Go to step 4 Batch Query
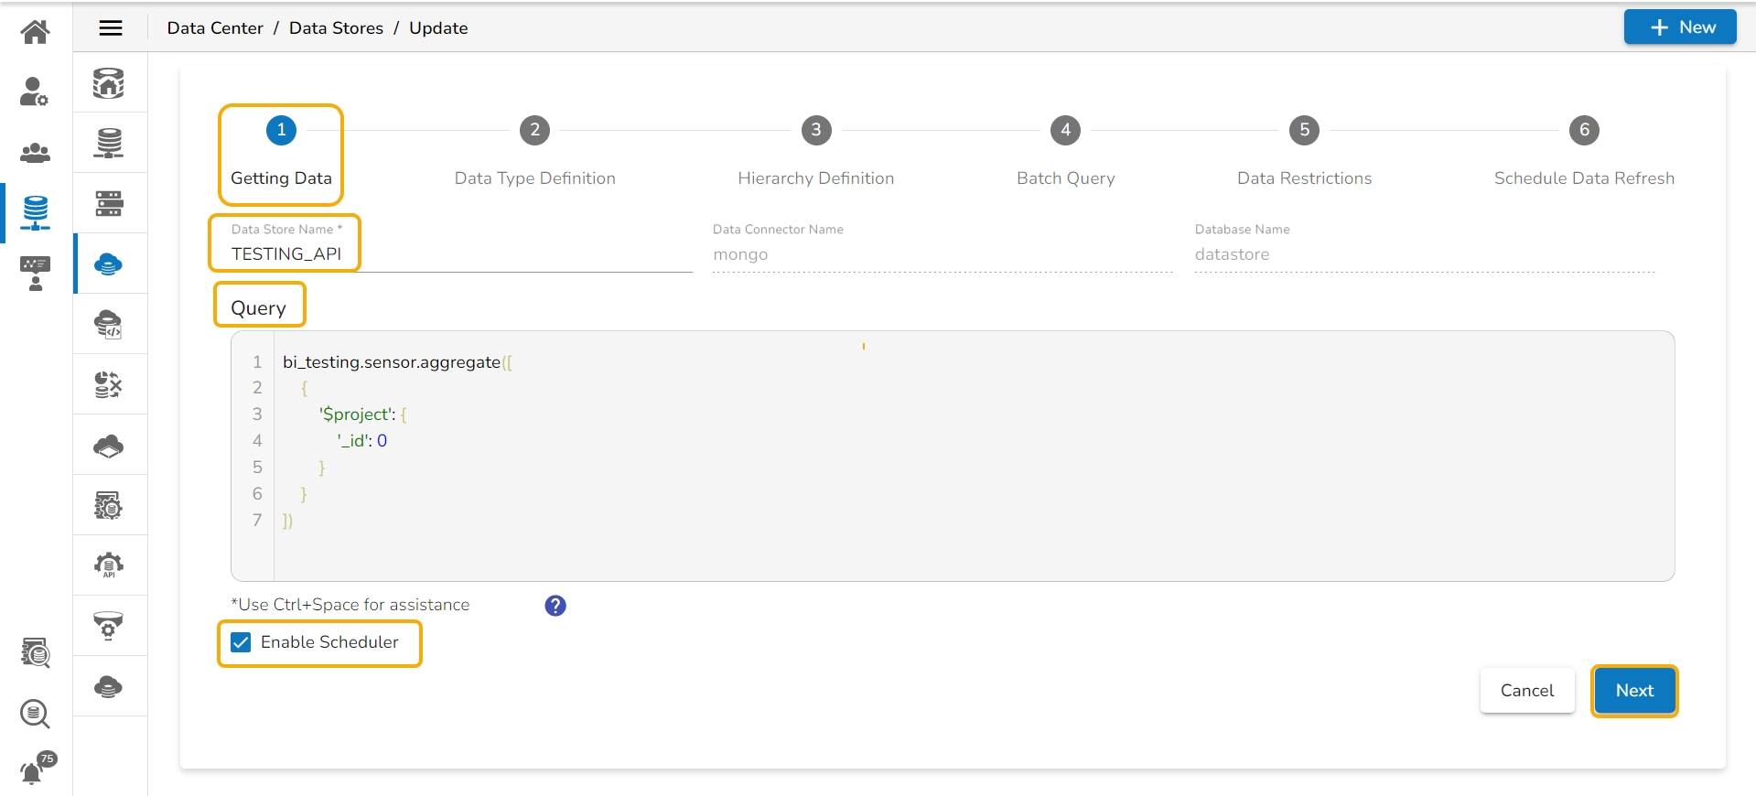Screen dimensions: 1756x796 (x=1066, y=153)
